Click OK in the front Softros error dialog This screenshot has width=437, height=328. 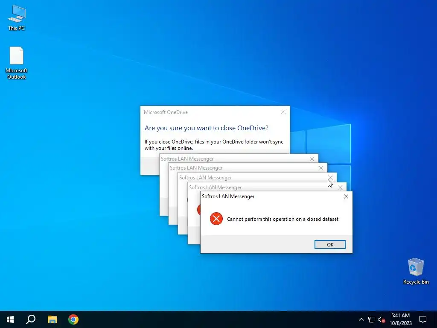pyautogui.click(x=330, y=245)
